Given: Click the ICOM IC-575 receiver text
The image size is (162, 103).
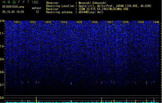Looking at the screenshot, I should click(103, 9).
